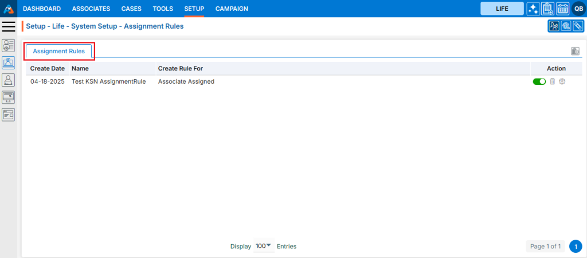
Task: Click the people group icon below the header
Action: point(554,26)
